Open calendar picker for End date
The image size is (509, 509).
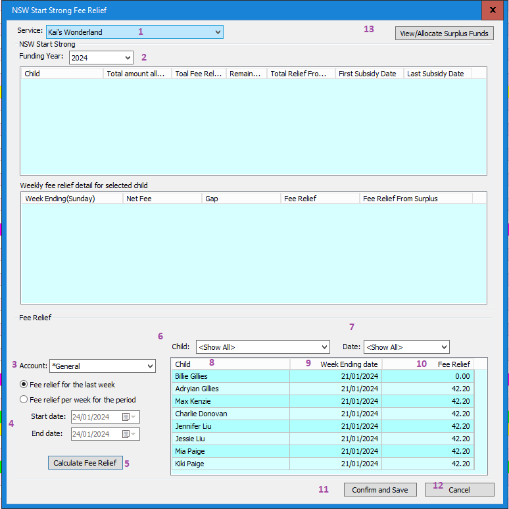click(x=126, y=434)
